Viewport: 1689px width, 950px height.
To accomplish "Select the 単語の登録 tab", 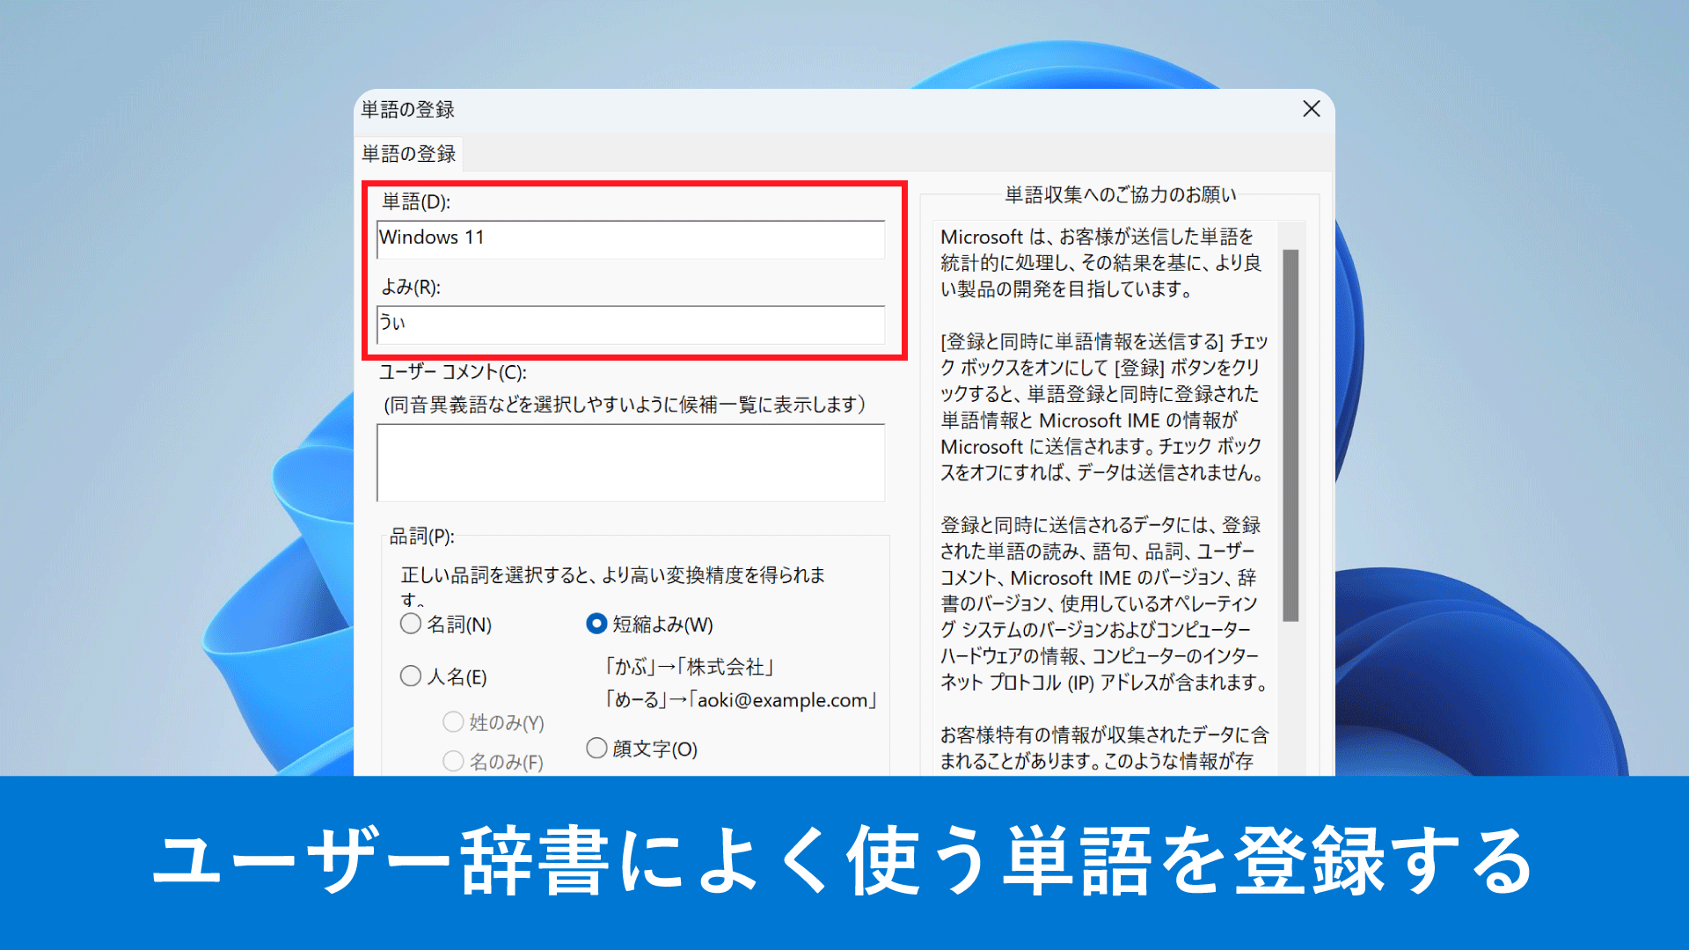I will pyautogui.click(x=409, y=154).
